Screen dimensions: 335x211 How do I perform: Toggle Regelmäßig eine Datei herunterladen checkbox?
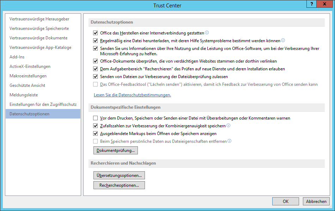click(95, 41)
